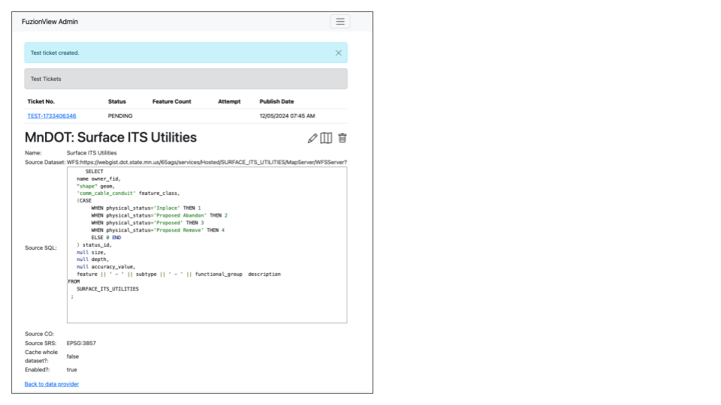Dismiss the 'Test ticket created' alert

click(x=339, y=52)
